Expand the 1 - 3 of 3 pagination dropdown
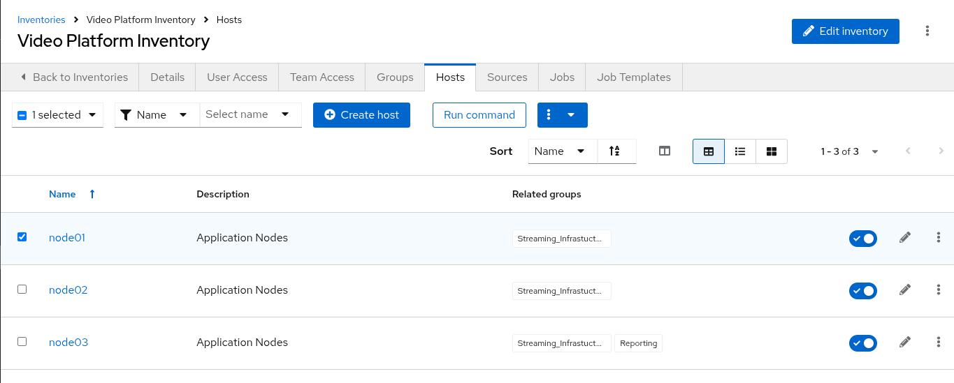 850,151
